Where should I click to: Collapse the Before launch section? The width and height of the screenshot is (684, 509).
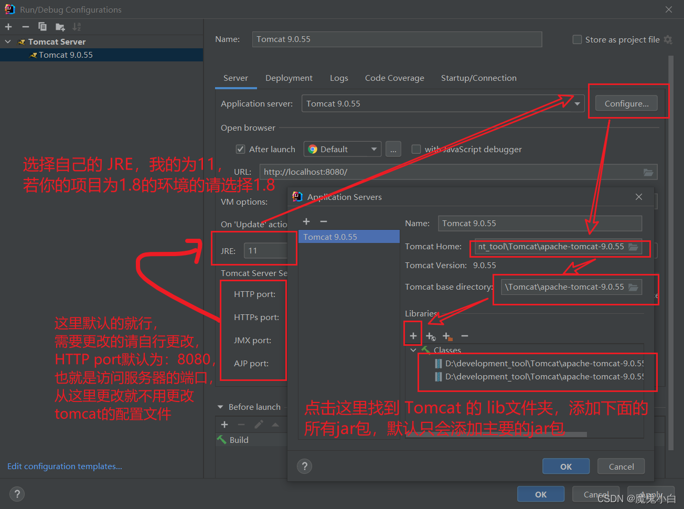pyautogui.click(x=220, y=407)
